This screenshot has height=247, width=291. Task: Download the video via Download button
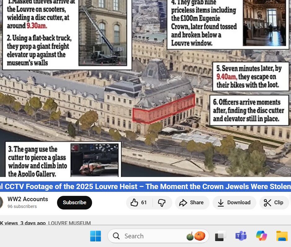point(234,203)
